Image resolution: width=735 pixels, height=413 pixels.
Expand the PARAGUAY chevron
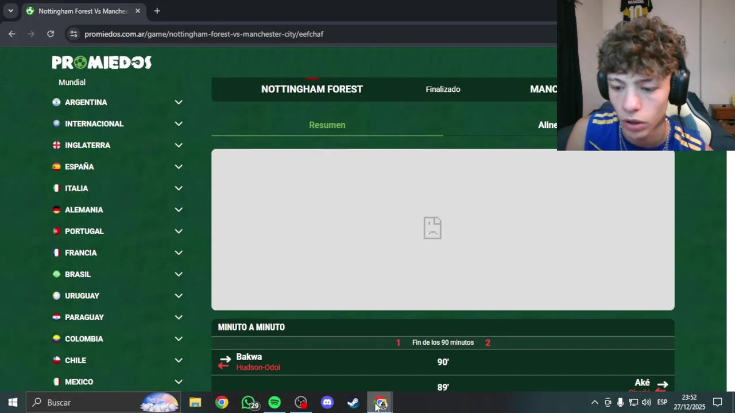click(179, 317)
